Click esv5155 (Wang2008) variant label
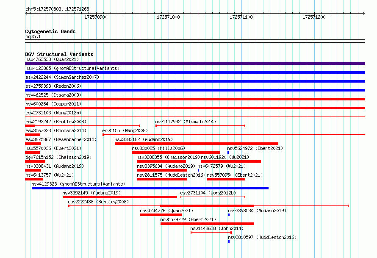This screenshot has height=258, width=377. click(125, 130)
